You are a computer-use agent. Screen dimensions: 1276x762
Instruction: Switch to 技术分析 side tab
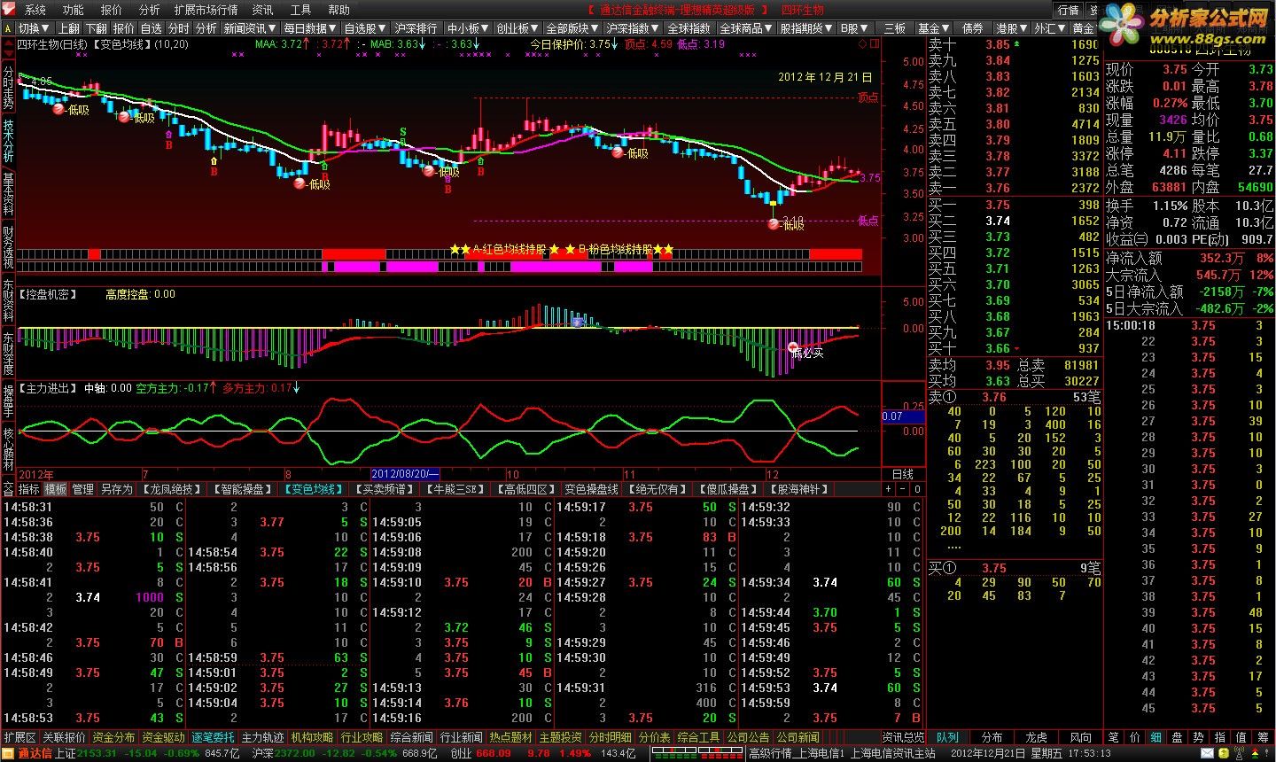click(8, 139)
